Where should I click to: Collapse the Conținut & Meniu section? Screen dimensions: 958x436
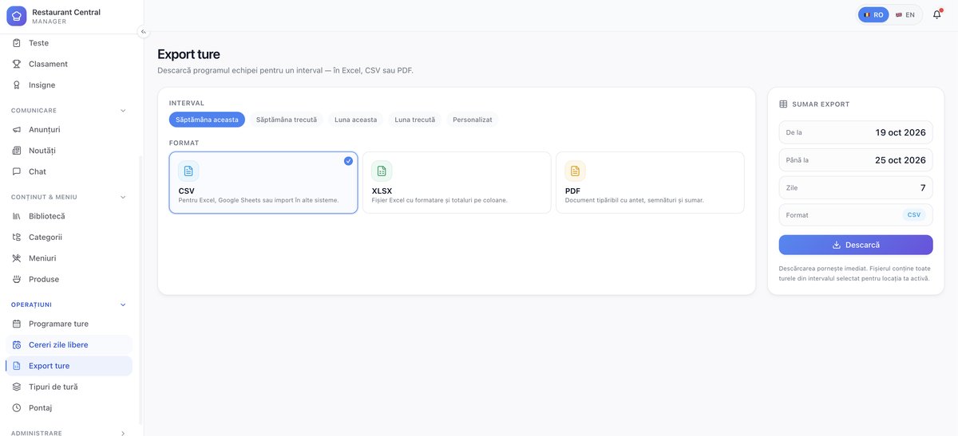[x=123, y=197]
